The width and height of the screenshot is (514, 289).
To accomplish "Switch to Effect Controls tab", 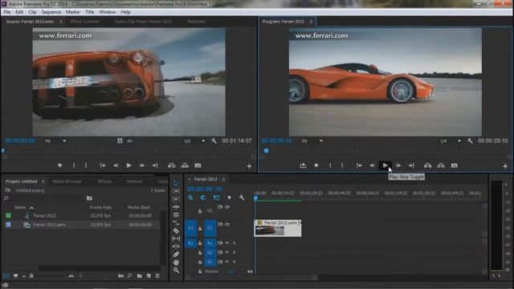I will (84, 22).
